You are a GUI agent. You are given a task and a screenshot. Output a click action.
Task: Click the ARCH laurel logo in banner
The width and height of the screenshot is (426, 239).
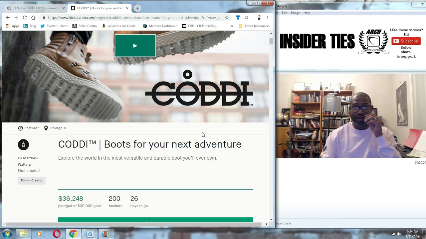click(x=373, y=42)
